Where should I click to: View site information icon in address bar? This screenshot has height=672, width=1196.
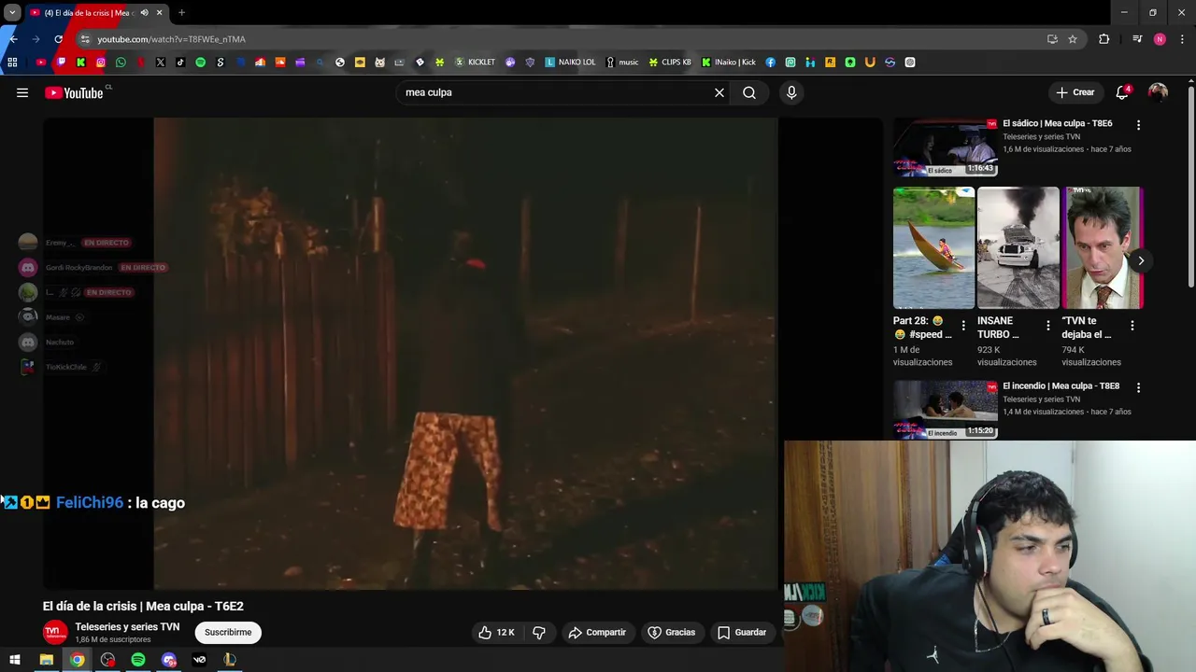tap(85, 39)
